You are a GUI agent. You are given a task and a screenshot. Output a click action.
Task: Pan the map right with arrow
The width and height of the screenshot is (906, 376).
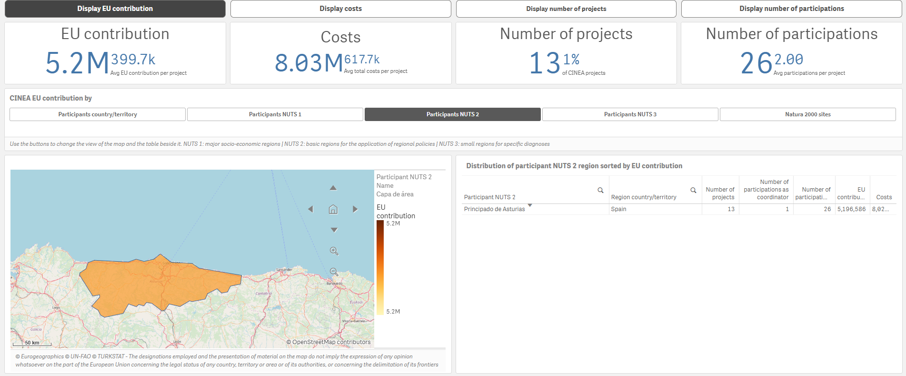[355, 209]
